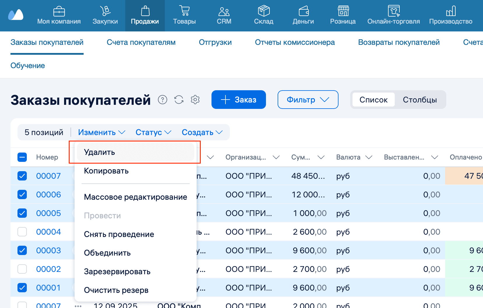Viewport: 483px width, 308px height.
Task: Choose Удалить from the menu
Action: point(135,152)
